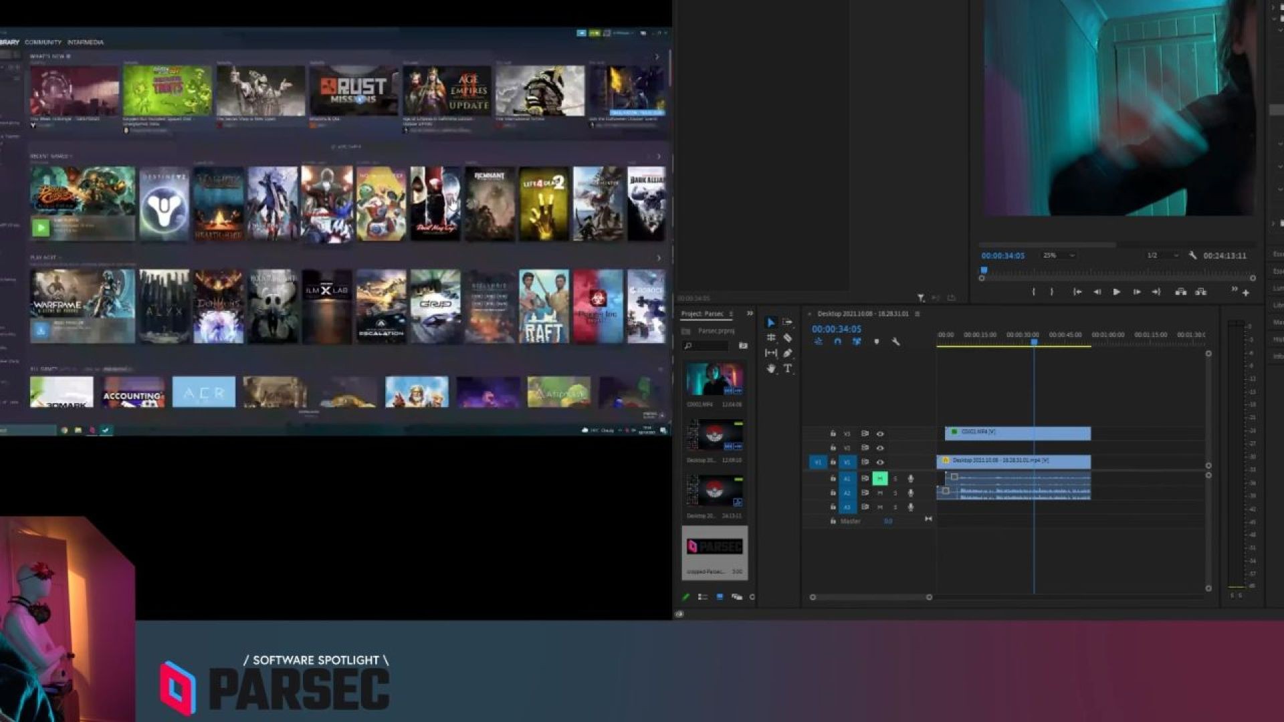Screen dimensions: 1284x722
Task: Click the green Play button in Steam
Action: (x=41, y=228)
